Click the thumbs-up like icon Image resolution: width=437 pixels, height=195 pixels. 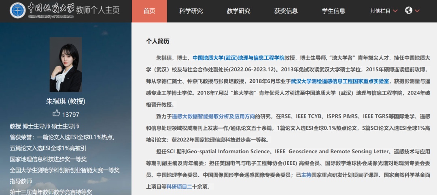click(56, 114)
